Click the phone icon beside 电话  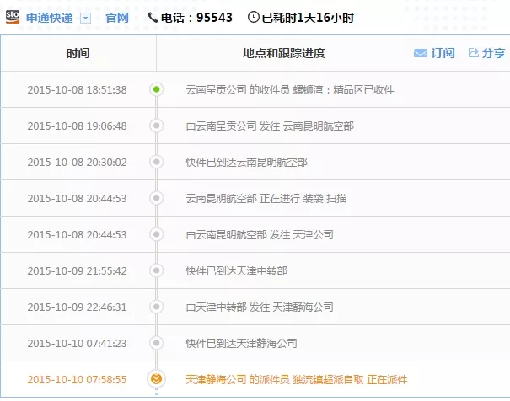pos(153,17)
